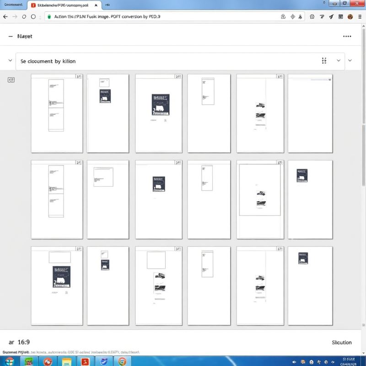The width and height of the screenshot is (366, 366).
Task: Switch to the Comment tab
Action: (x=13, y=5)
